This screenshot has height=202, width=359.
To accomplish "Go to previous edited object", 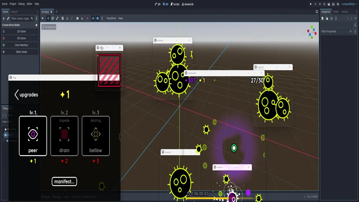I will click(x=348, y=19).
